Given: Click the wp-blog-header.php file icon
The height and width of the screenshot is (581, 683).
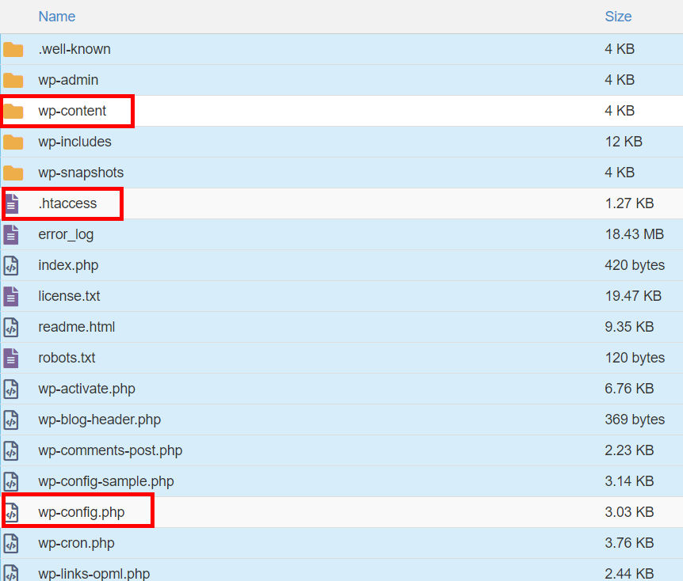Looking at the screenshot, I should (x=11, y=420).
